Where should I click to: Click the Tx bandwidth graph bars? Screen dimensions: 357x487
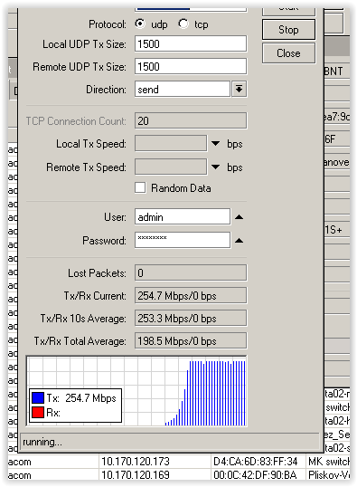[205, 393]
